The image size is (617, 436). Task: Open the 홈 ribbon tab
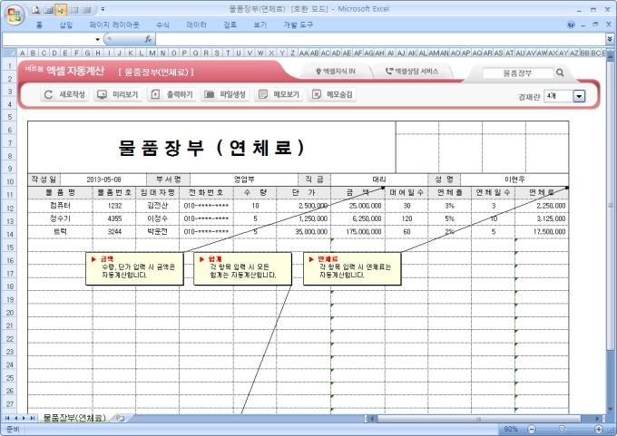(x=39, y=25)
